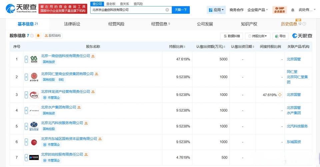Expand row 4 北京水产集团 details
The height and width of the screenshot is (167, 320).
pyautogui.click(x=26, y=111)
